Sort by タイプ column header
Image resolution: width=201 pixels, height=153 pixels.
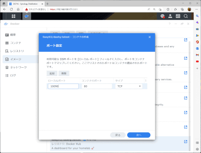pos(129,81)
